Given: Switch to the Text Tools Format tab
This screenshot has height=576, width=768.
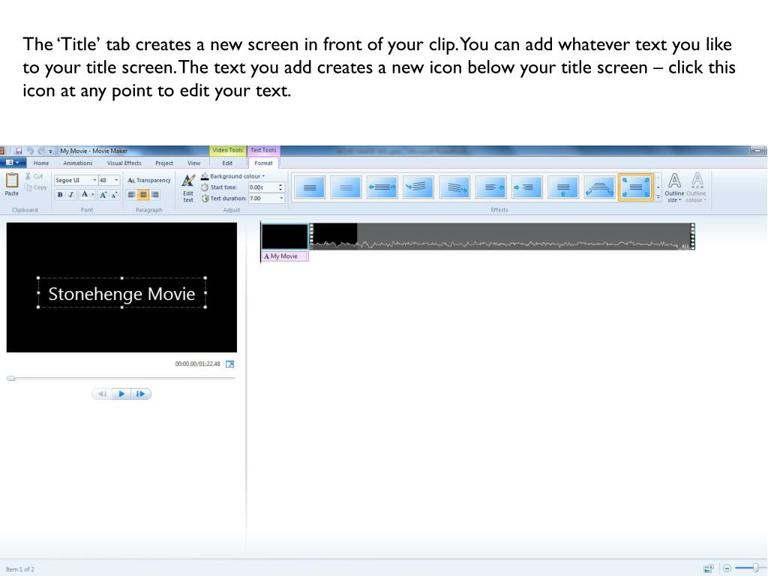Looking at the screenshot, I should (263, 163).
